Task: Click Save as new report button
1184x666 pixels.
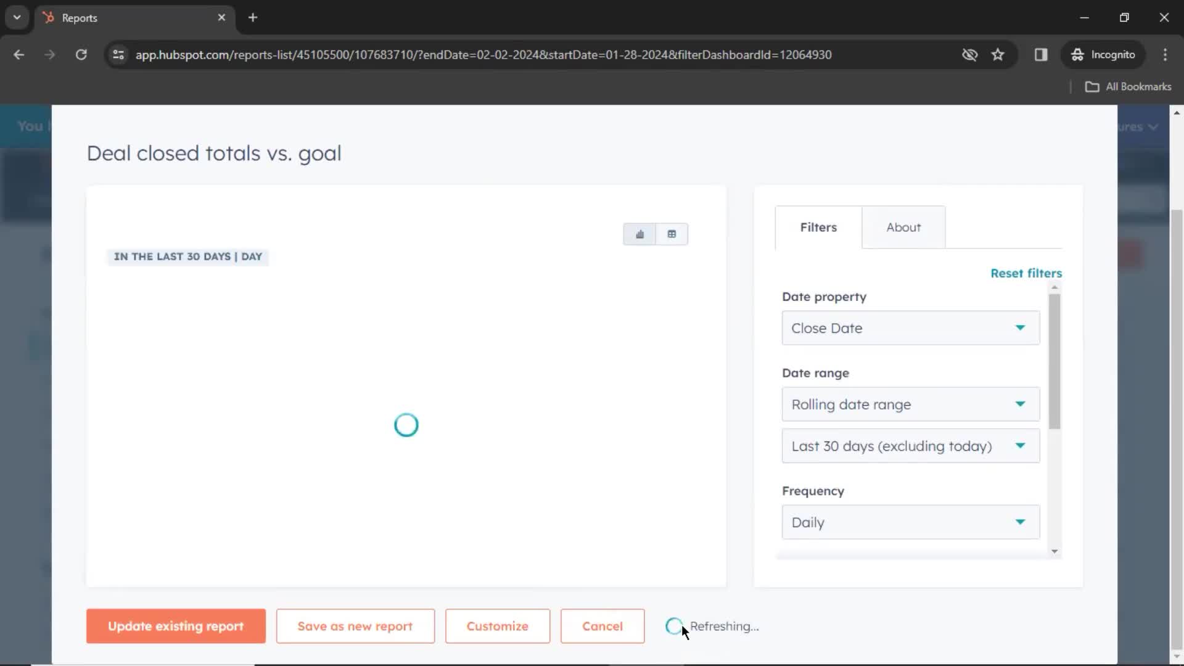Action: (x=355, y=625)
